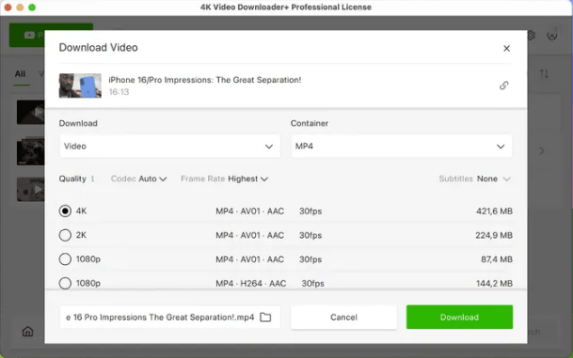Open account icon in main window
Viewport: 573px width, 358px height.
(551, 36)
